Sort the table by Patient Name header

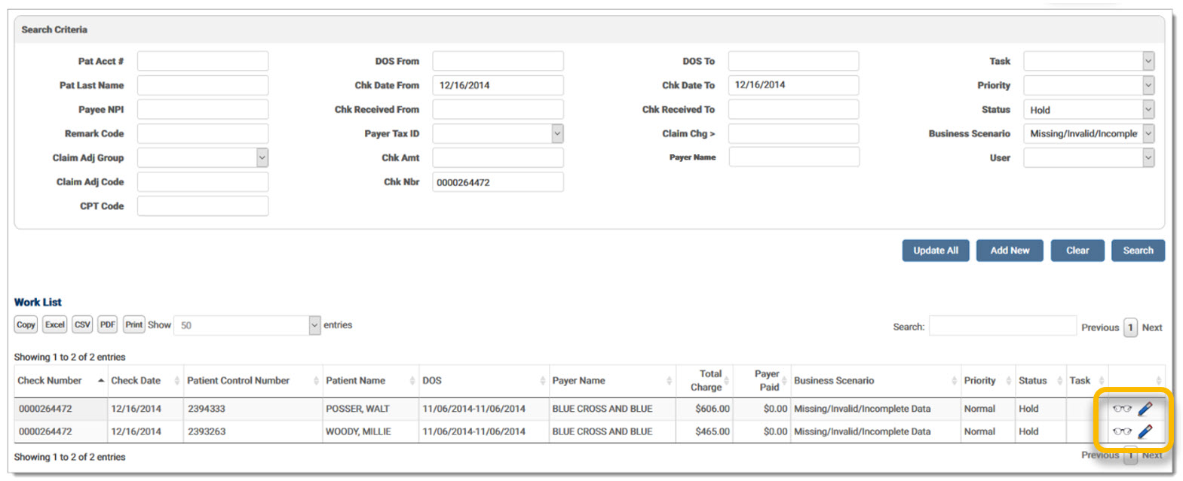(355, 381)
